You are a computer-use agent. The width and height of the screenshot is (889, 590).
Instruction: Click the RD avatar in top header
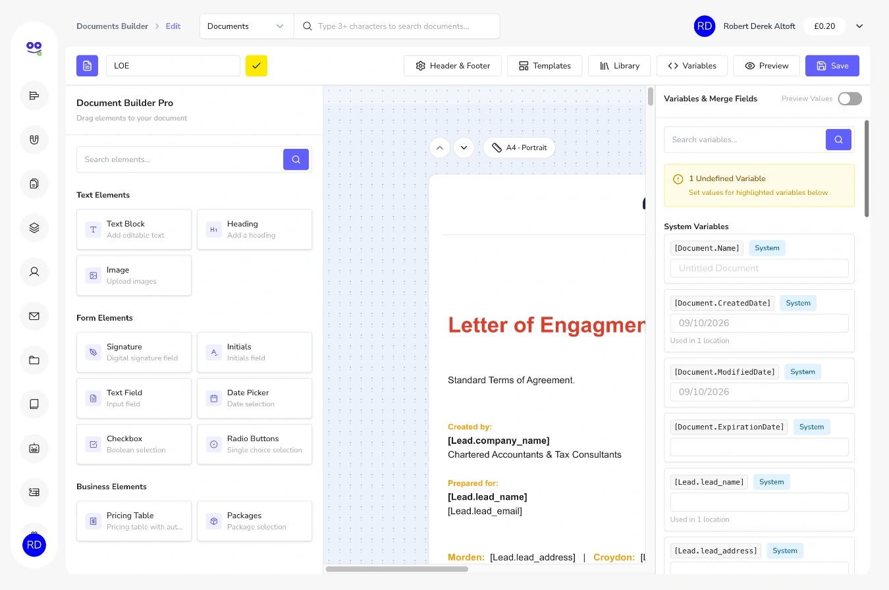point(705,26)
